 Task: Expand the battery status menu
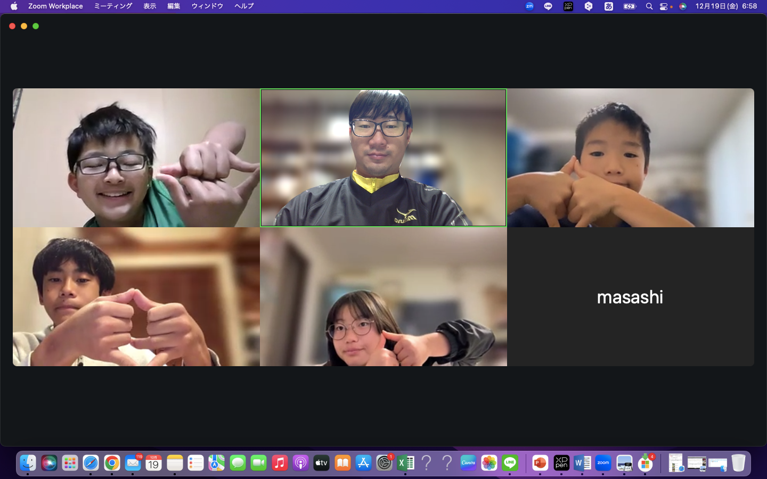[630, 6]
